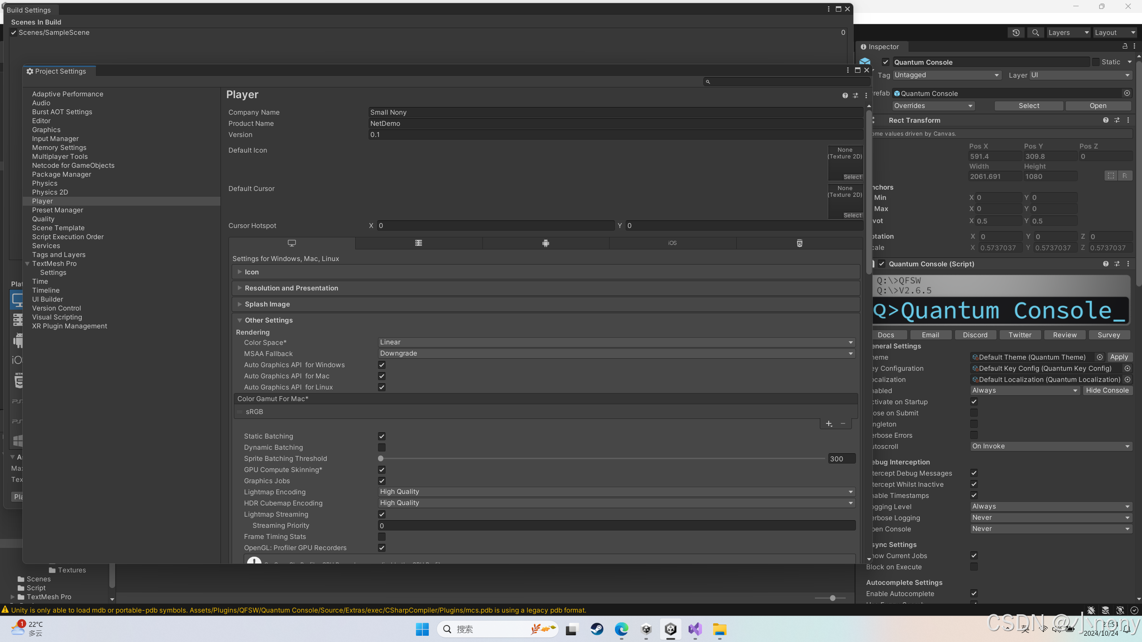Select the Android platform tab in Player settings

[545, 243]
